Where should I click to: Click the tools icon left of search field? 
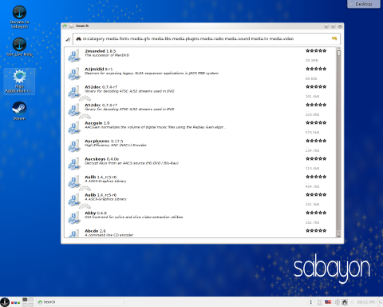tap(68, 39)
